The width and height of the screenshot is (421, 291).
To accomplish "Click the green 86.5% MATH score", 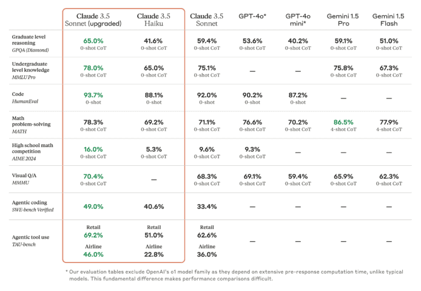I will coord(343,122).
